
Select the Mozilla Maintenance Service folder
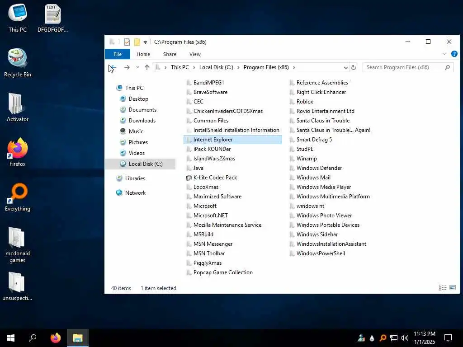click(224, 225)
